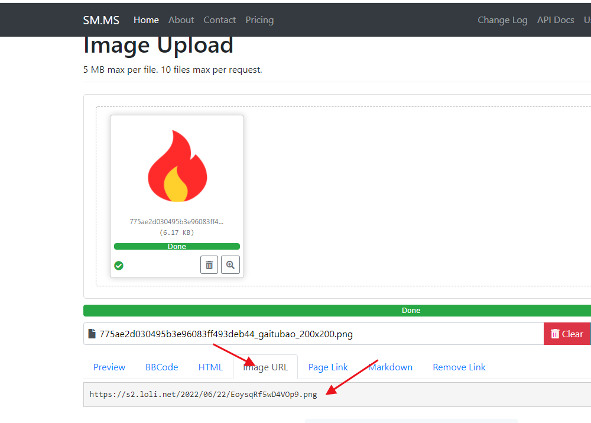Select the Image URL tab

pyautogui.click(x=265, y=367)
